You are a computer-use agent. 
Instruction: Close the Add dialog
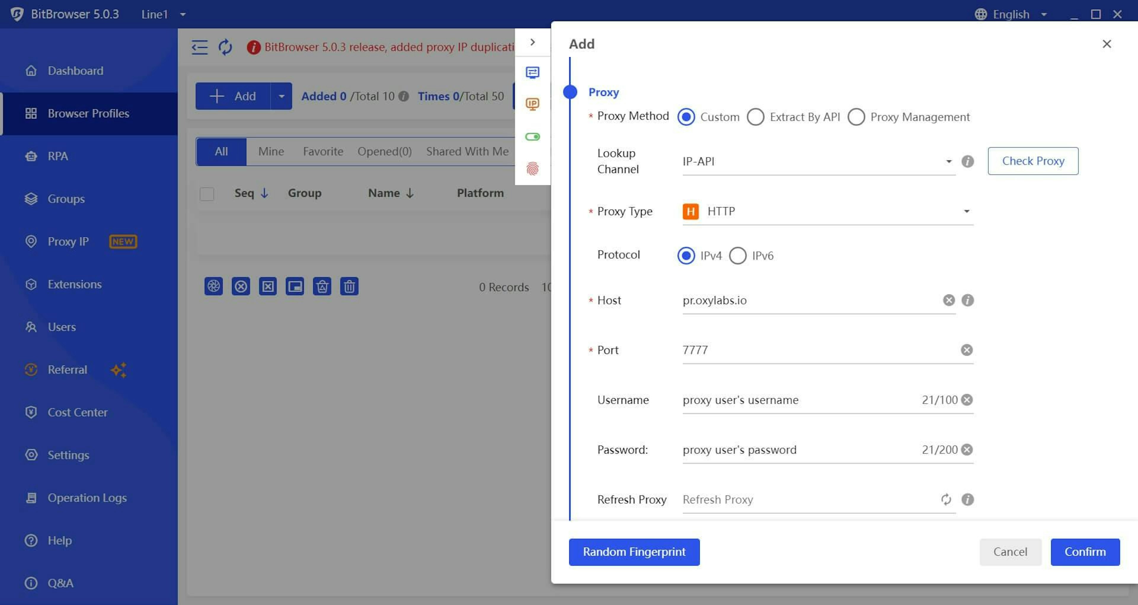pyautogui.click(x=1107, y=44)
